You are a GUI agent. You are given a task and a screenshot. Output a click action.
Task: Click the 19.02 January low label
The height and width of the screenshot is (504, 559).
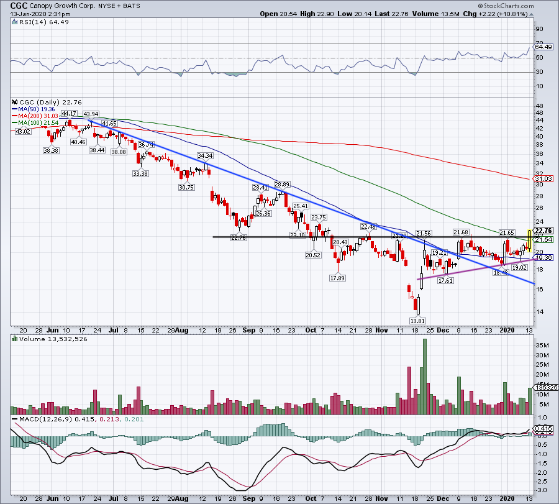(x=519, y=267)
